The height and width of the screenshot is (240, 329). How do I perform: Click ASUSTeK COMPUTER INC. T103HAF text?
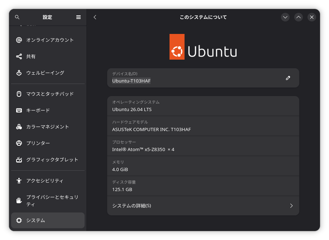click(152, 129)
